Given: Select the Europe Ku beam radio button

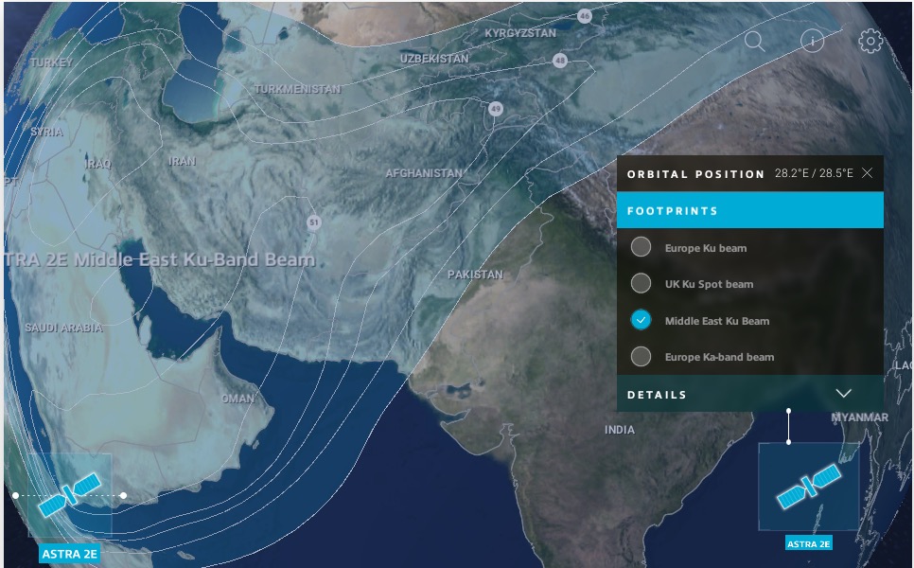Looking at the screenshot, I should [641, 247].
